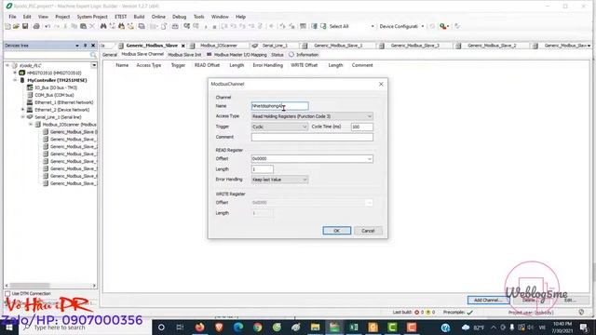Close the Generic_Modbus_Slave editor tab
This screenshot has height=335, width=596.
(183, 46)
